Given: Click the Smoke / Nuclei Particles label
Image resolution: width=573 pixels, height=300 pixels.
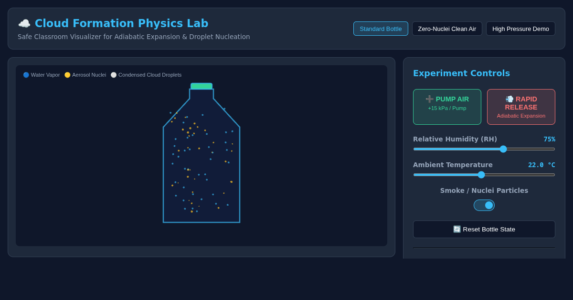Looking at the screenshot, I should (484, 190).
